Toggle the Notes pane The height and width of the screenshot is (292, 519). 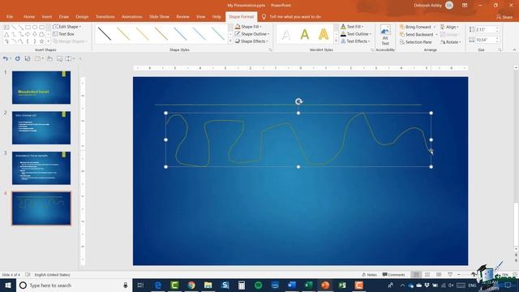click(370, 274)
